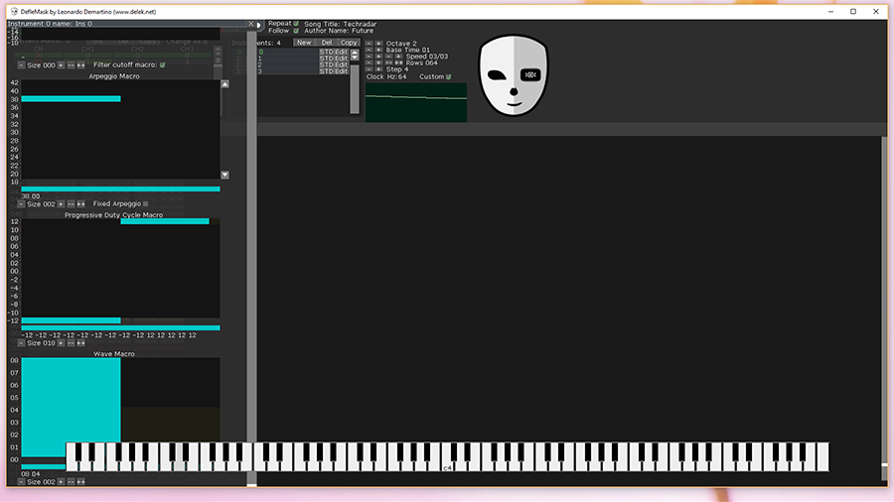Click STD type for instrument 0
The width and height of the screenshot is (894, 502).
click(x=326, y=52)
